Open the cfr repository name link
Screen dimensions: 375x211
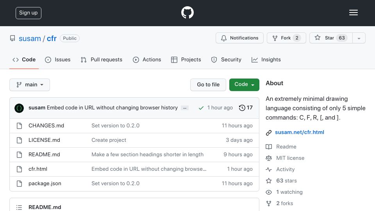52,38
